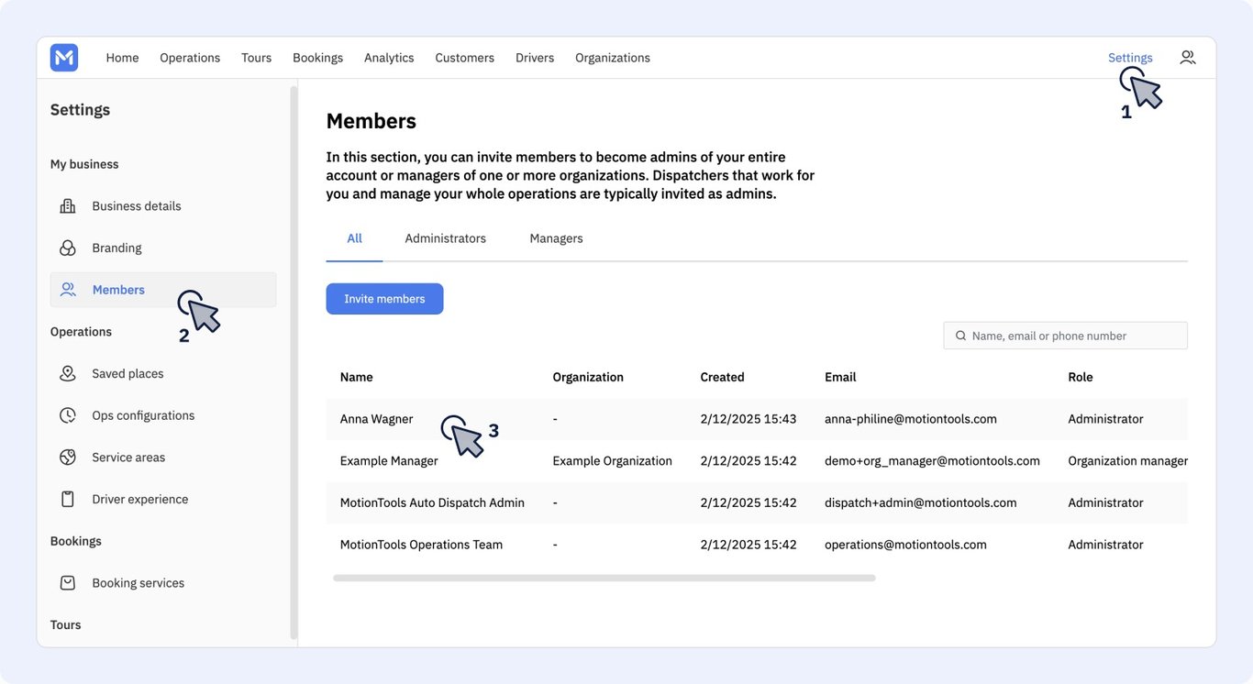Open the Drivers page
1253x684 pixels.
click(x=535, y=58)
